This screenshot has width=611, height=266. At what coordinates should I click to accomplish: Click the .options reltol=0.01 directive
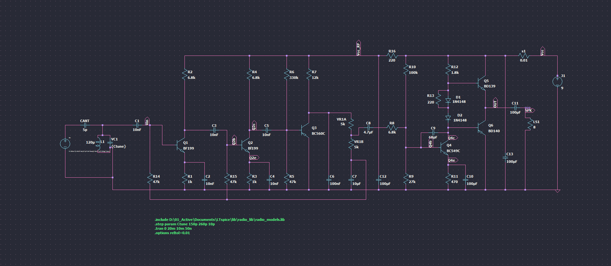(172, 233)
